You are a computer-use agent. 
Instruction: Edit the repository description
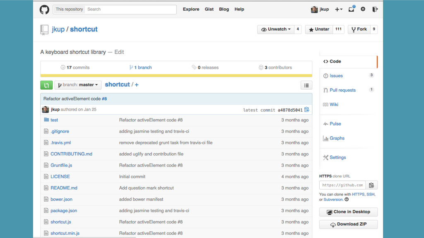pos(119,52)
